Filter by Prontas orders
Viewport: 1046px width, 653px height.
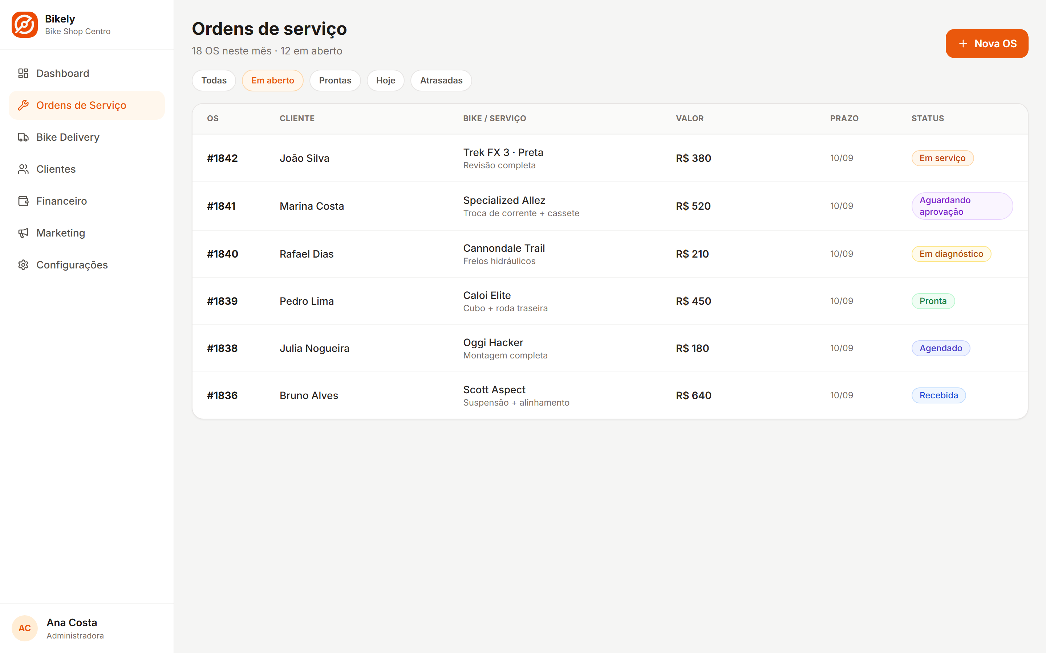click(x=335, y=80)
